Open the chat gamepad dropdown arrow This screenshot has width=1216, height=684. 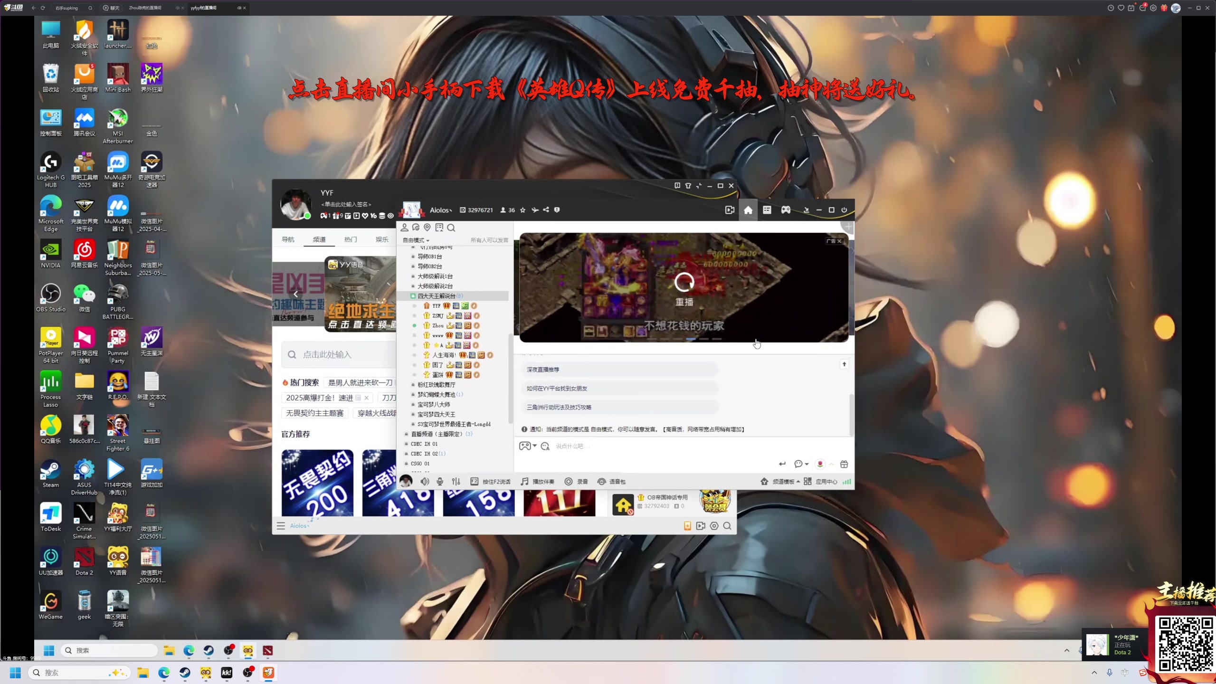coord(535,446)
